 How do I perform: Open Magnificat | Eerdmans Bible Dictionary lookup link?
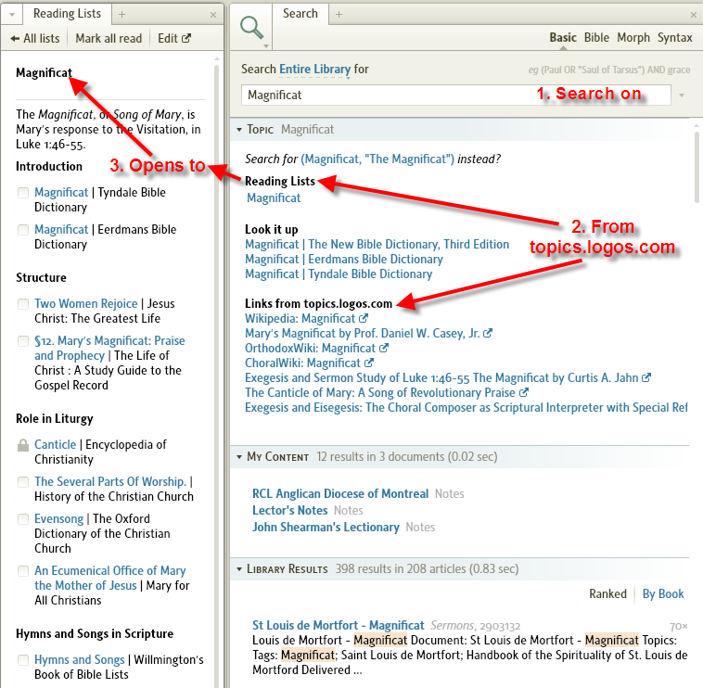344,259
